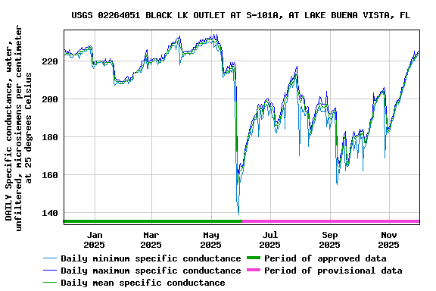436x291 pixels.
Task: Click the y-axis value 140
Action: pyautogui.click(x=50, y=213)
